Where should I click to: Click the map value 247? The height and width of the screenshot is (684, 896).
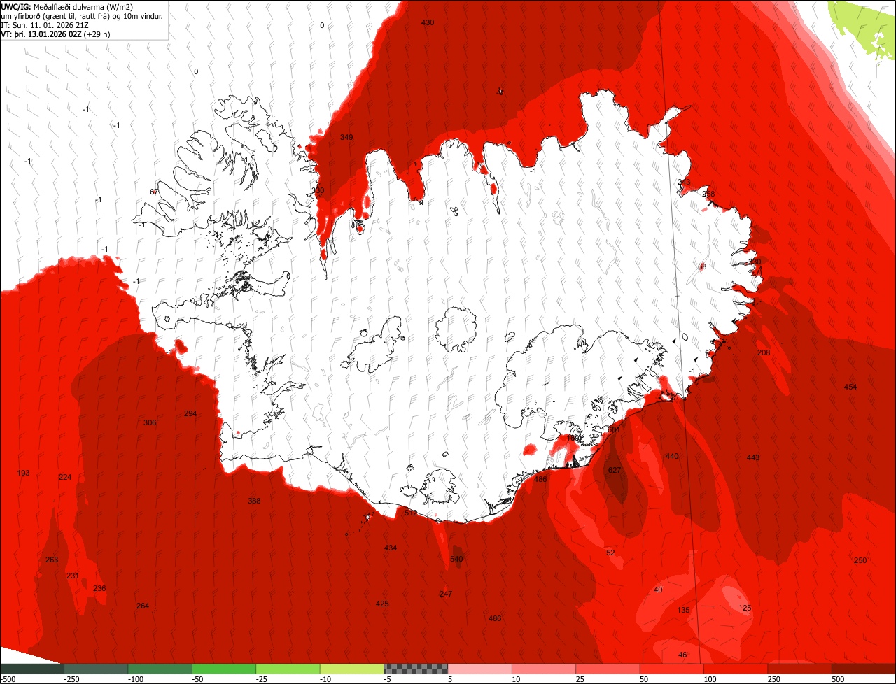[x=446, y=594]
